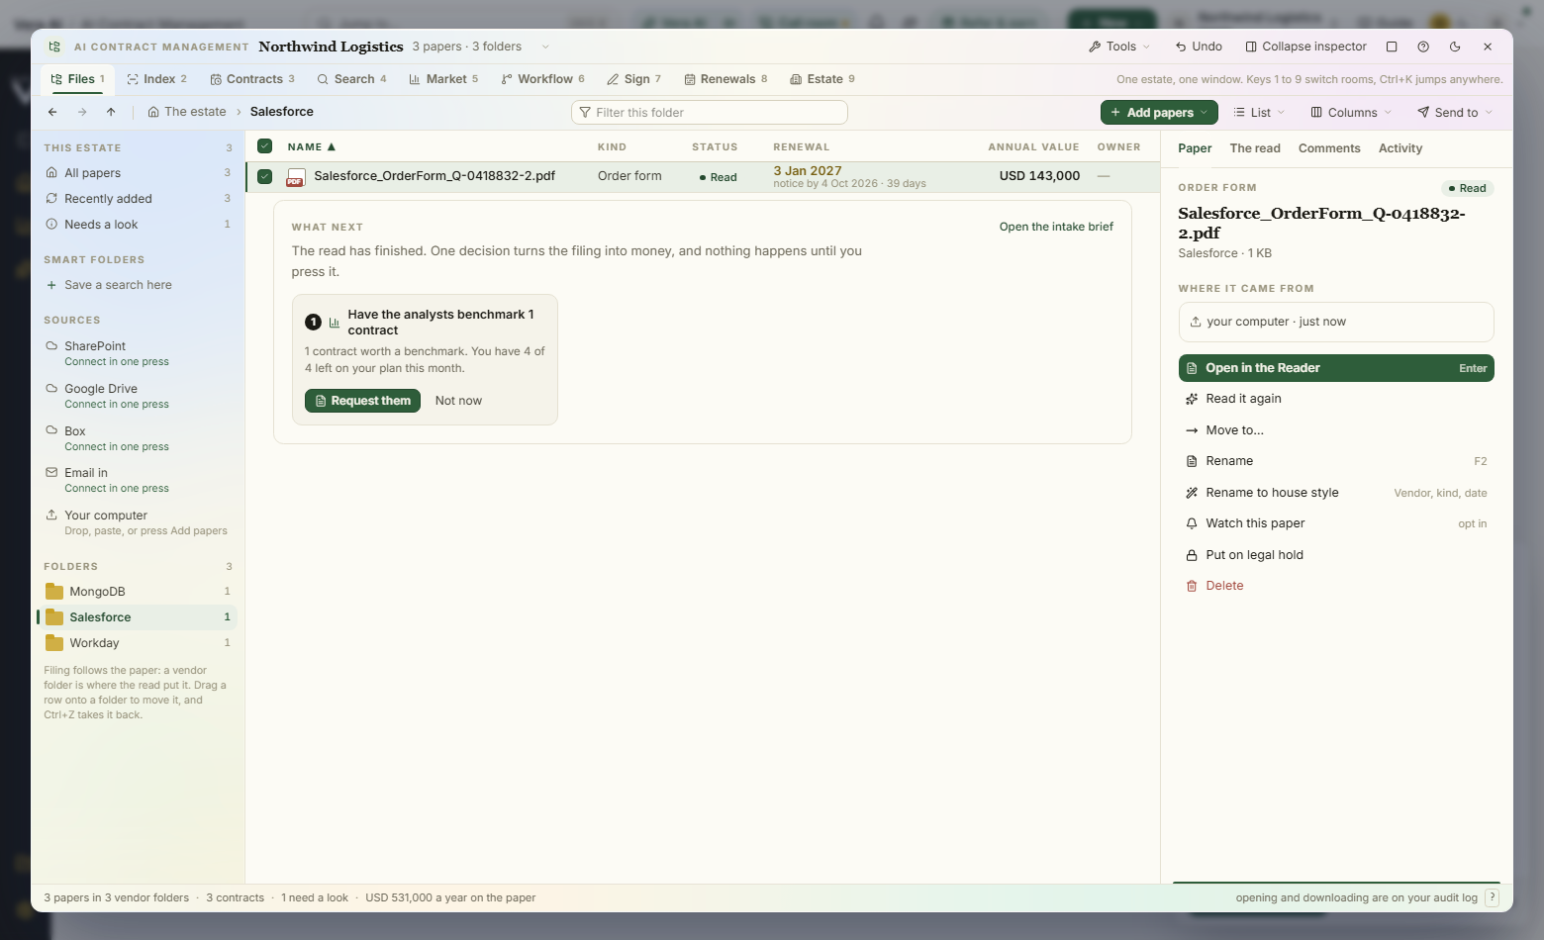The height and width of the screenshot is (940, 1544).
Task: Switch to the Contracts tab
Action: click(252, 79)
